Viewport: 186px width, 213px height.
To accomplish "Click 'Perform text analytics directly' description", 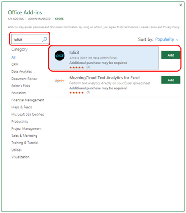I will [110, 83].
